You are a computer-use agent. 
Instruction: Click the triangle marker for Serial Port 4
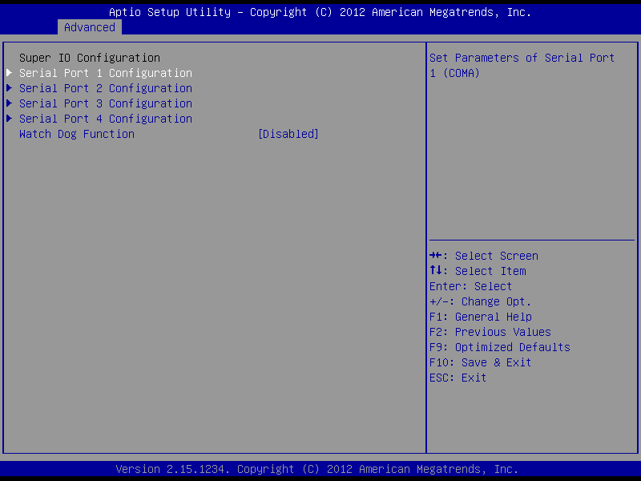pyautogui.click(x=10, y=119)
